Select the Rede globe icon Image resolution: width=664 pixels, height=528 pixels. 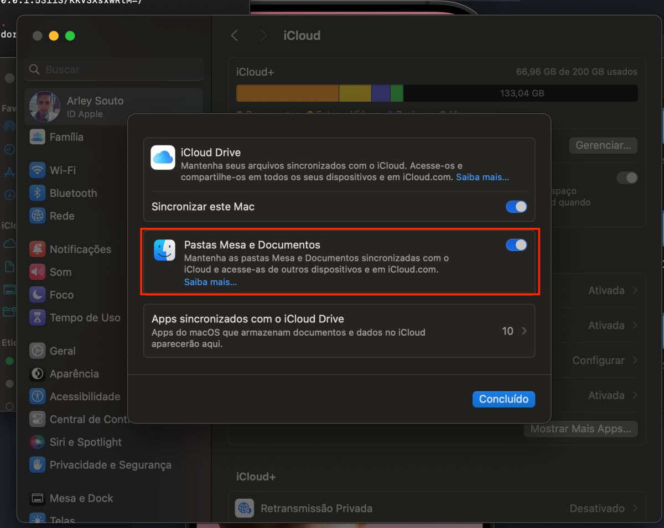[x=37, y=216]
